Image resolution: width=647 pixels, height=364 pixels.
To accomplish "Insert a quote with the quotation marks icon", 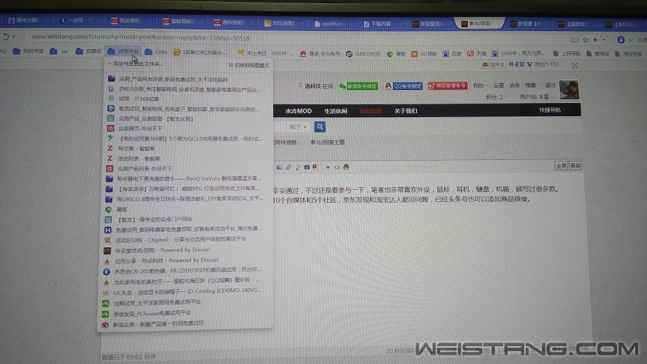I will pos(328,167).
